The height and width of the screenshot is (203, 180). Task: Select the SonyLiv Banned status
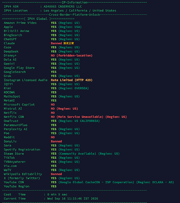tap(56, 141)
